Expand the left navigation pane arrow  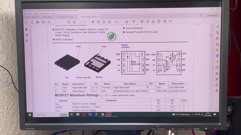coord(32,69)
